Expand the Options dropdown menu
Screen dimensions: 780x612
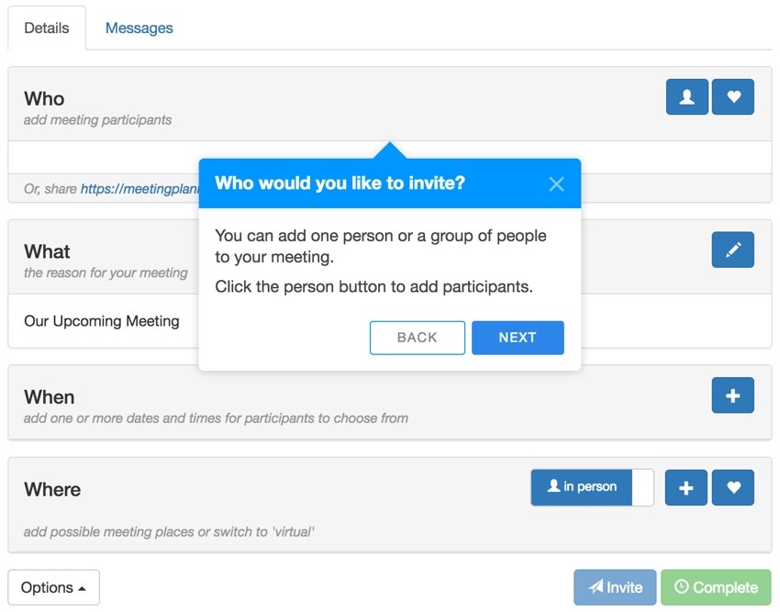54,587
